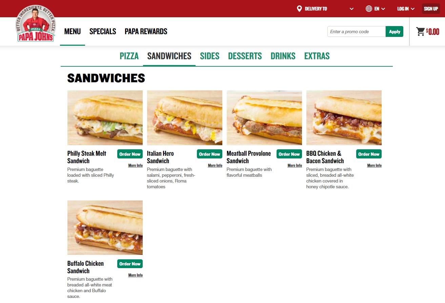Viewport: 445px width, 303px height.
Task: Click the Apply promo code button
Action: (395, 31)
